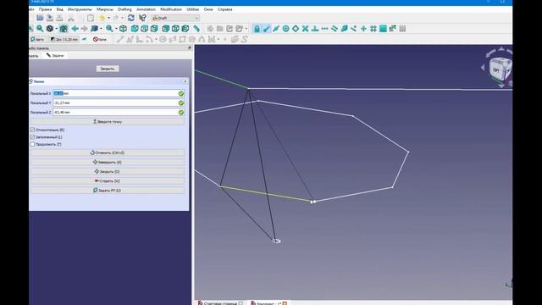The image size is (542, 305).
Task: Click the Save document icon
Action: tap(50, 18)
